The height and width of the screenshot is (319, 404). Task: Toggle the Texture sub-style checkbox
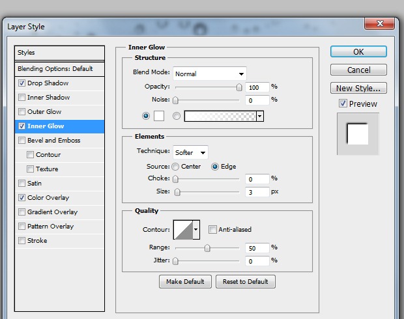(30, 169)
